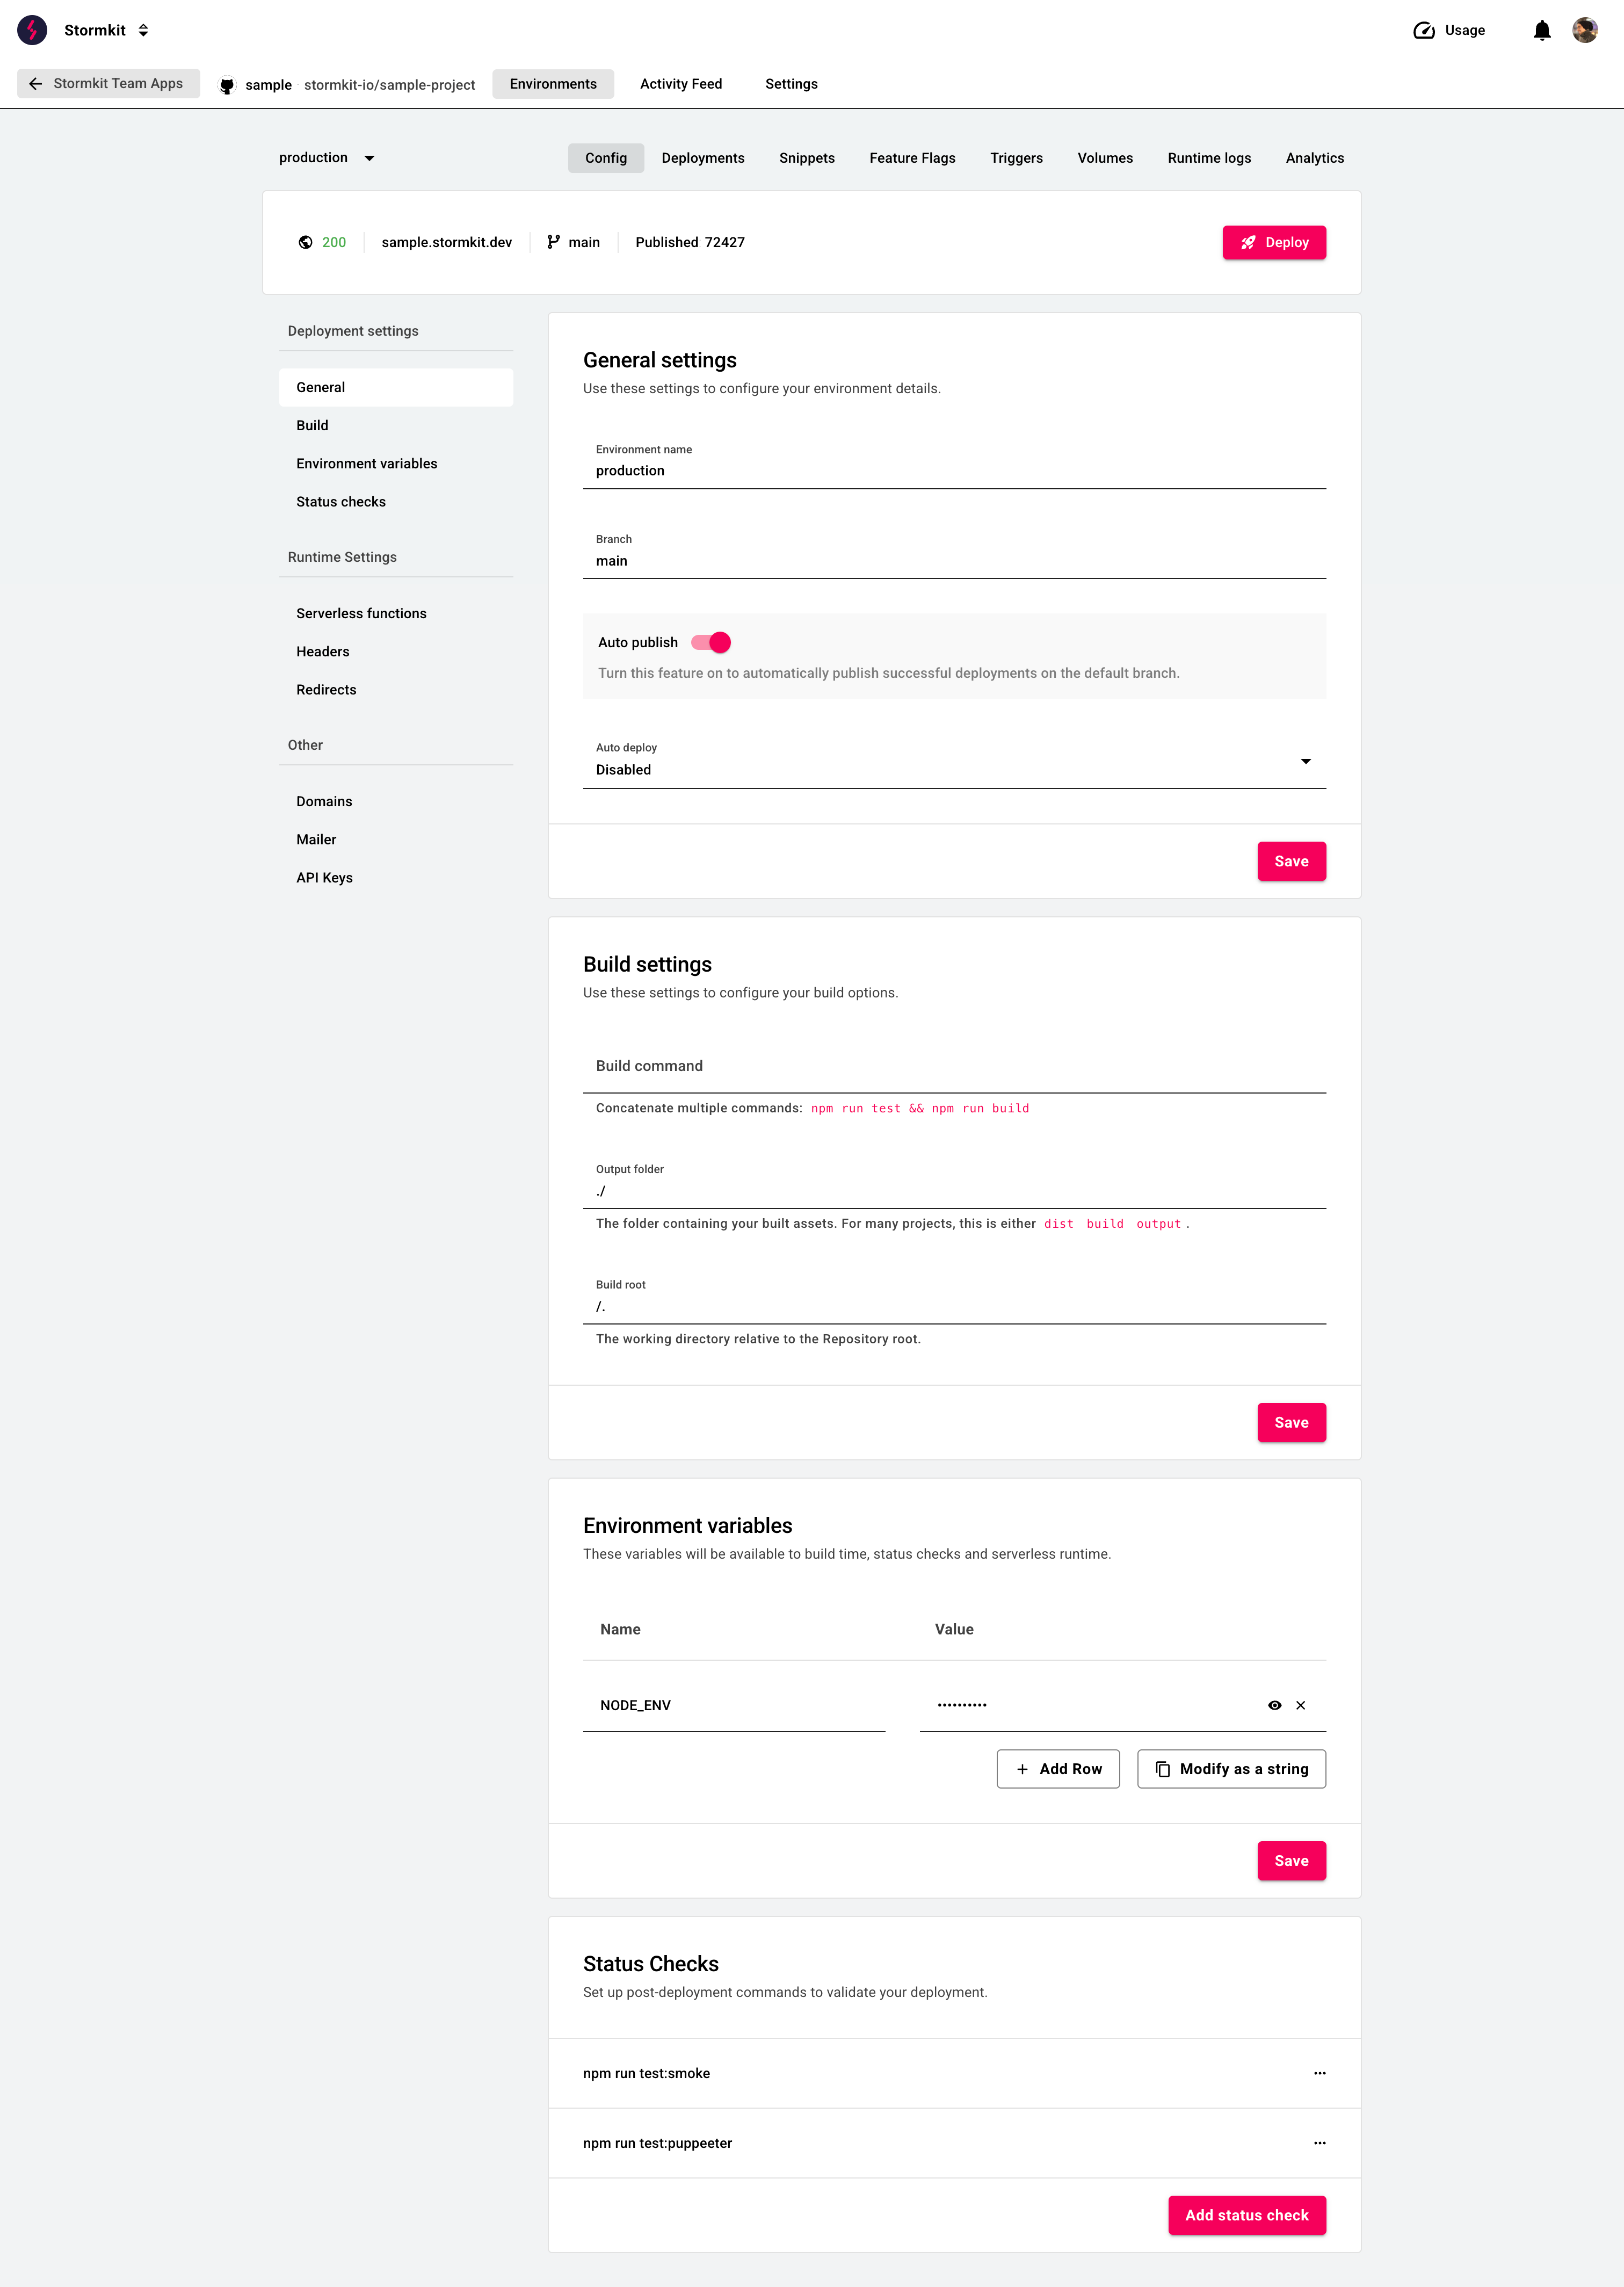Reveal the NODE_ENV value with eye icon
Screen dimensions: 1624x2287
[1275, 1705]
